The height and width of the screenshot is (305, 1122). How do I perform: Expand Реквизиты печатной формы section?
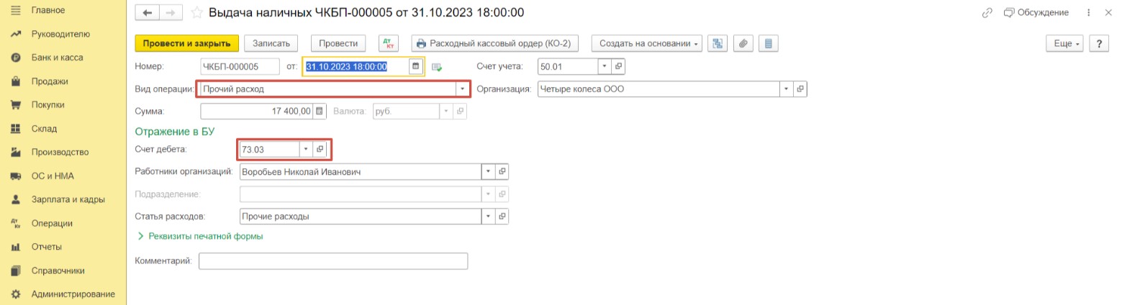(x=199, y=236)
